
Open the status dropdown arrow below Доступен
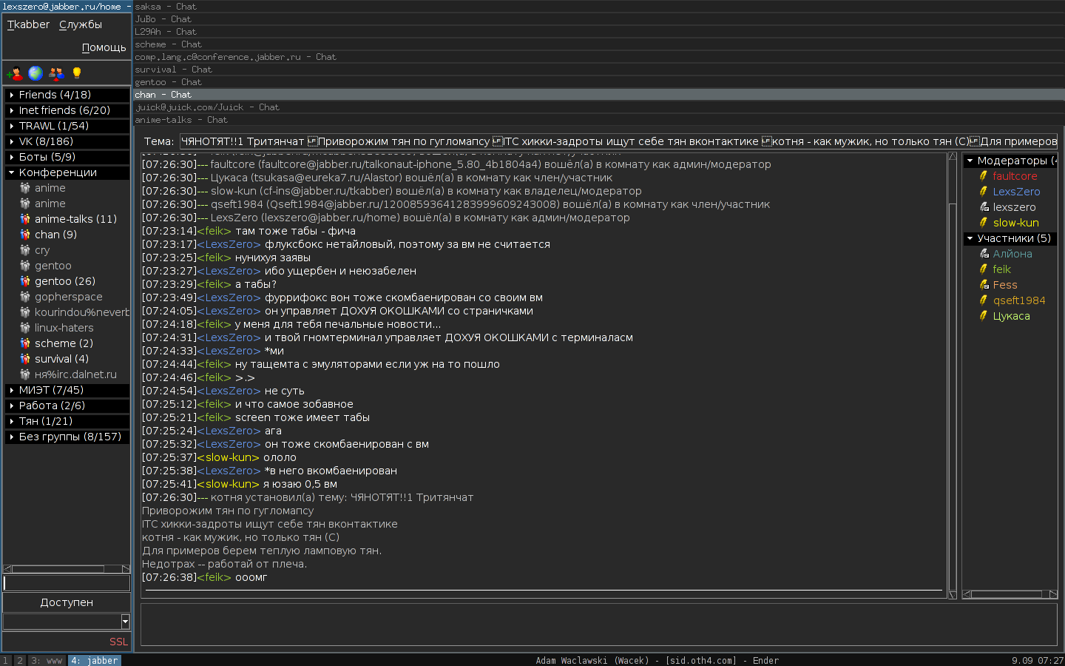125,622
